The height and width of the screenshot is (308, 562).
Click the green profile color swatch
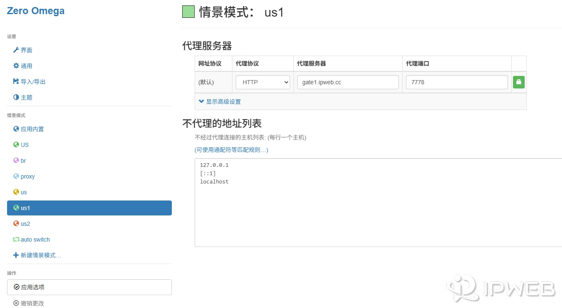tap(188, 12)
